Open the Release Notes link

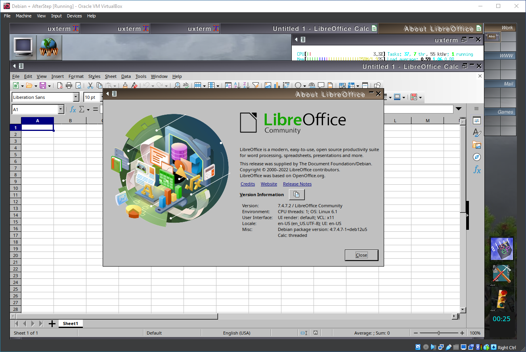[297, 184]
